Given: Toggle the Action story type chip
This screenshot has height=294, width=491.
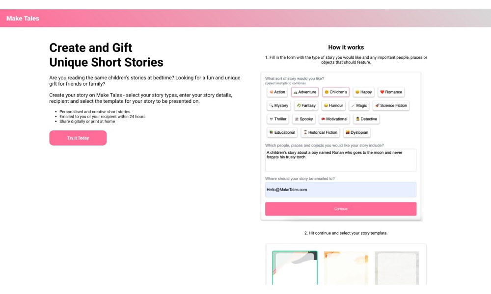Looking at the screenshot, I should point(277,92).
